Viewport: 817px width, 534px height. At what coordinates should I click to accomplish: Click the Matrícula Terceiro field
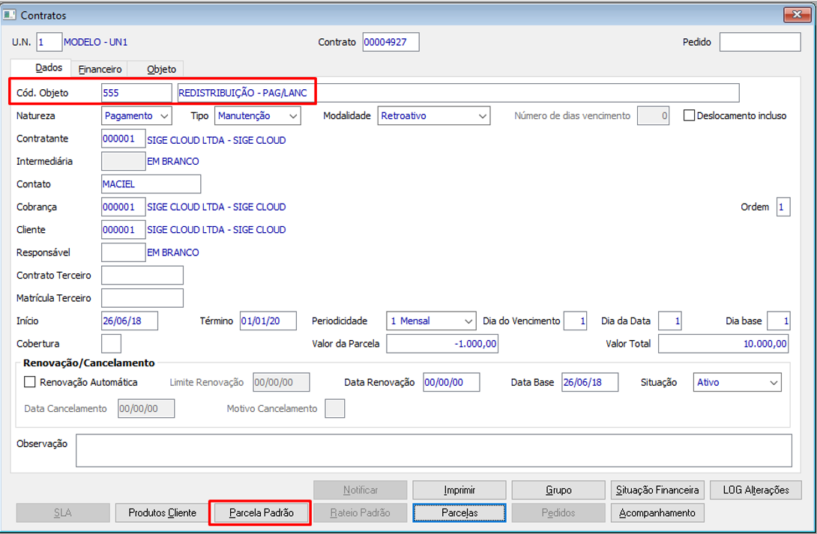click(142, 298)
